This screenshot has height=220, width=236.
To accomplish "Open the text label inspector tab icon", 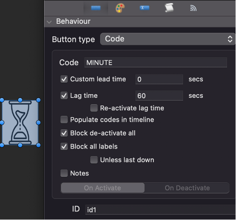I will tap(144, 8).
